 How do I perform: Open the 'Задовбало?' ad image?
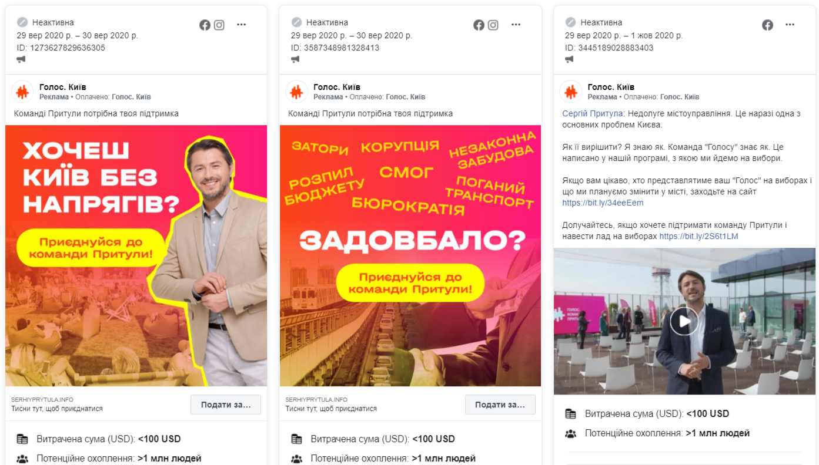pyautogui.click(x=410, y=255)
